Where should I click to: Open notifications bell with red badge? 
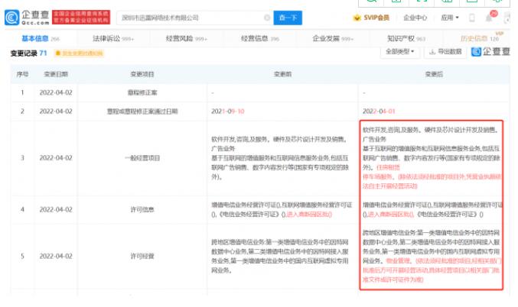click(490, 17)
